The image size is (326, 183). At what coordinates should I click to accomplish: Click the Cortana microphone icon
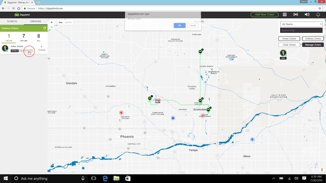pyautogui.click(x=83, y=178)
